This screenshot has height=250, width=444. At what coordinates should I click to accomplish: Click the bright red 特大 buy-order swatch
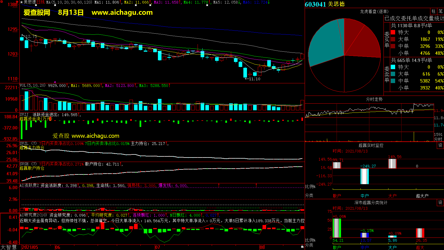(393, 32)
